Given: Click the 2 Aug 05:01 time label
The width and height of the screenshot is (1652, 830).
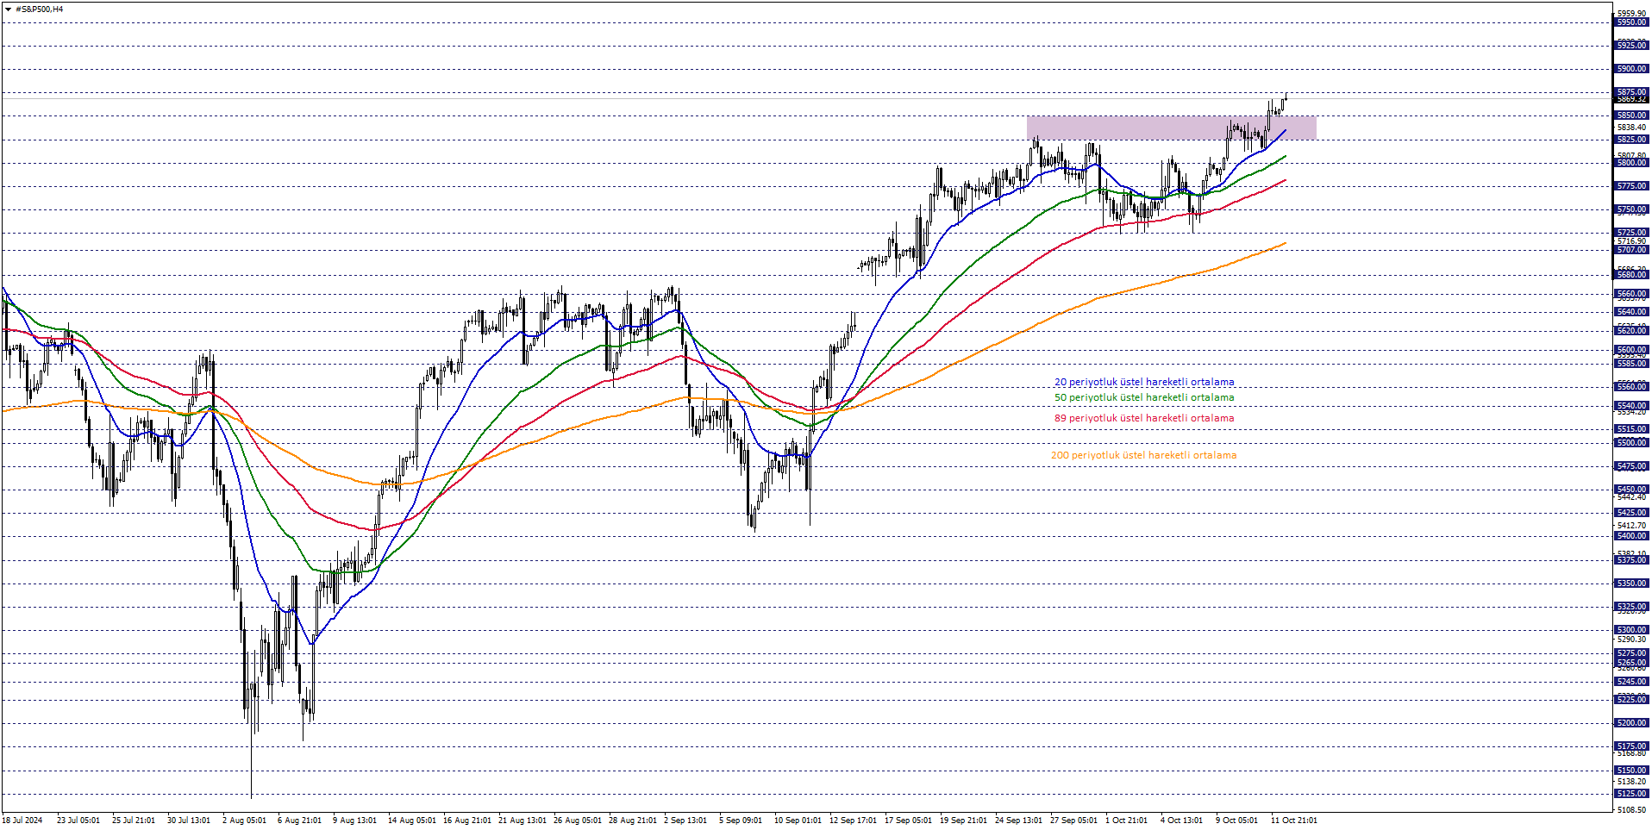Looking at the screenshot, I should pos(244,821).
